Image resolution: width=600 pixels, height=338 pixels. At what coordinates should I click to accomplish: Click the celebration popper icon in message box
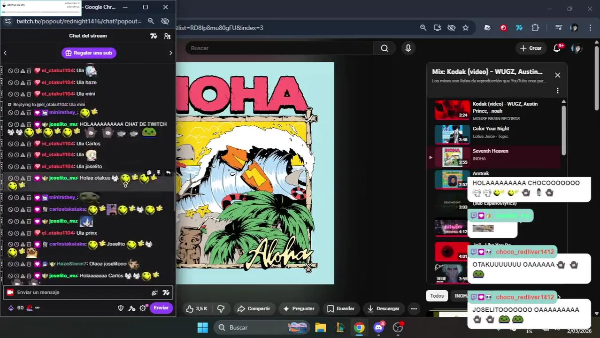[x=154, y=292]
